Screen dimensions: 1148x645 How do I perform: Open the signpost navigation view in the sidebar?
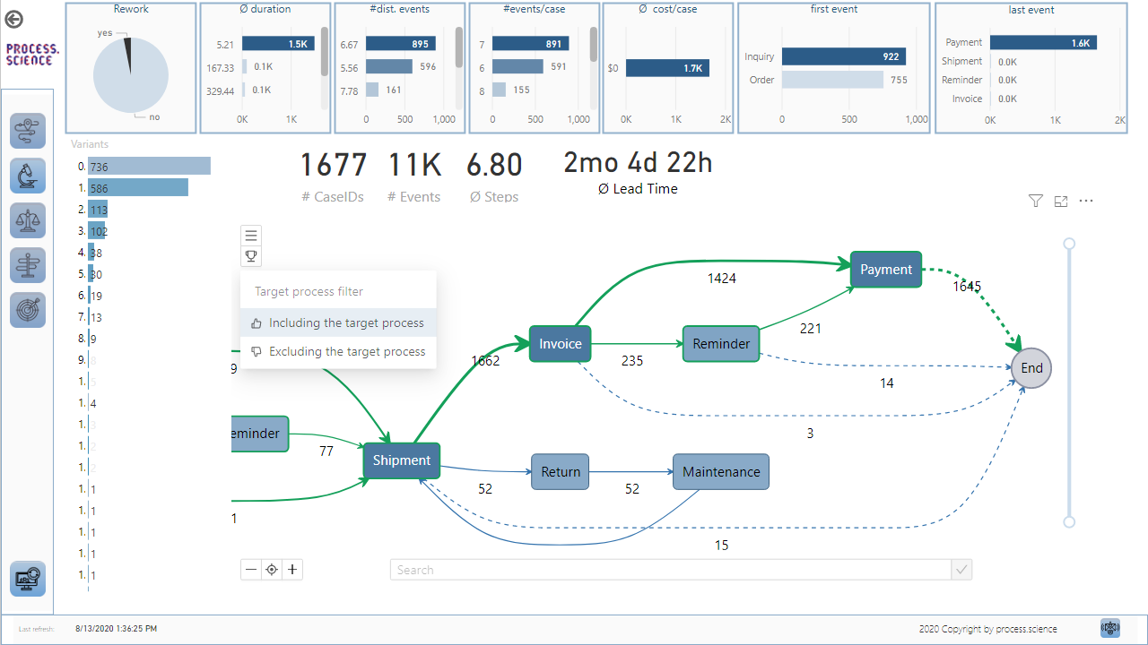pos(27,265)
